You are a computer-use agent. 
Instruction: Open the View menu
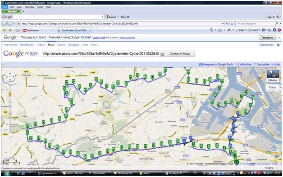19,7
